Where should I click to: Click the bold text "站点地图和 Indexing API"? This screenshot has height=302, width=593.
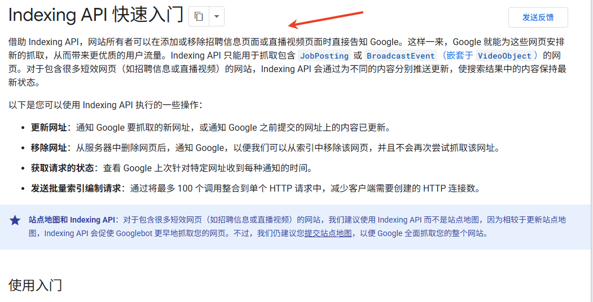point(72,220)
